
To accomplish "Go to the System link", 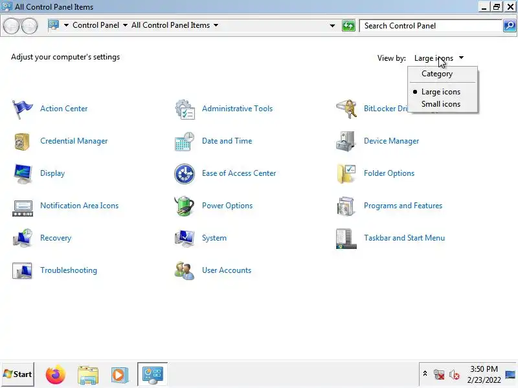I will [214, 238].
